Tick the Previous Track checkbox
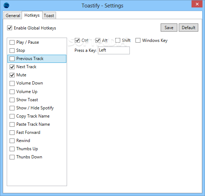This screenshot has width=205, height=196. click(12, 59)
